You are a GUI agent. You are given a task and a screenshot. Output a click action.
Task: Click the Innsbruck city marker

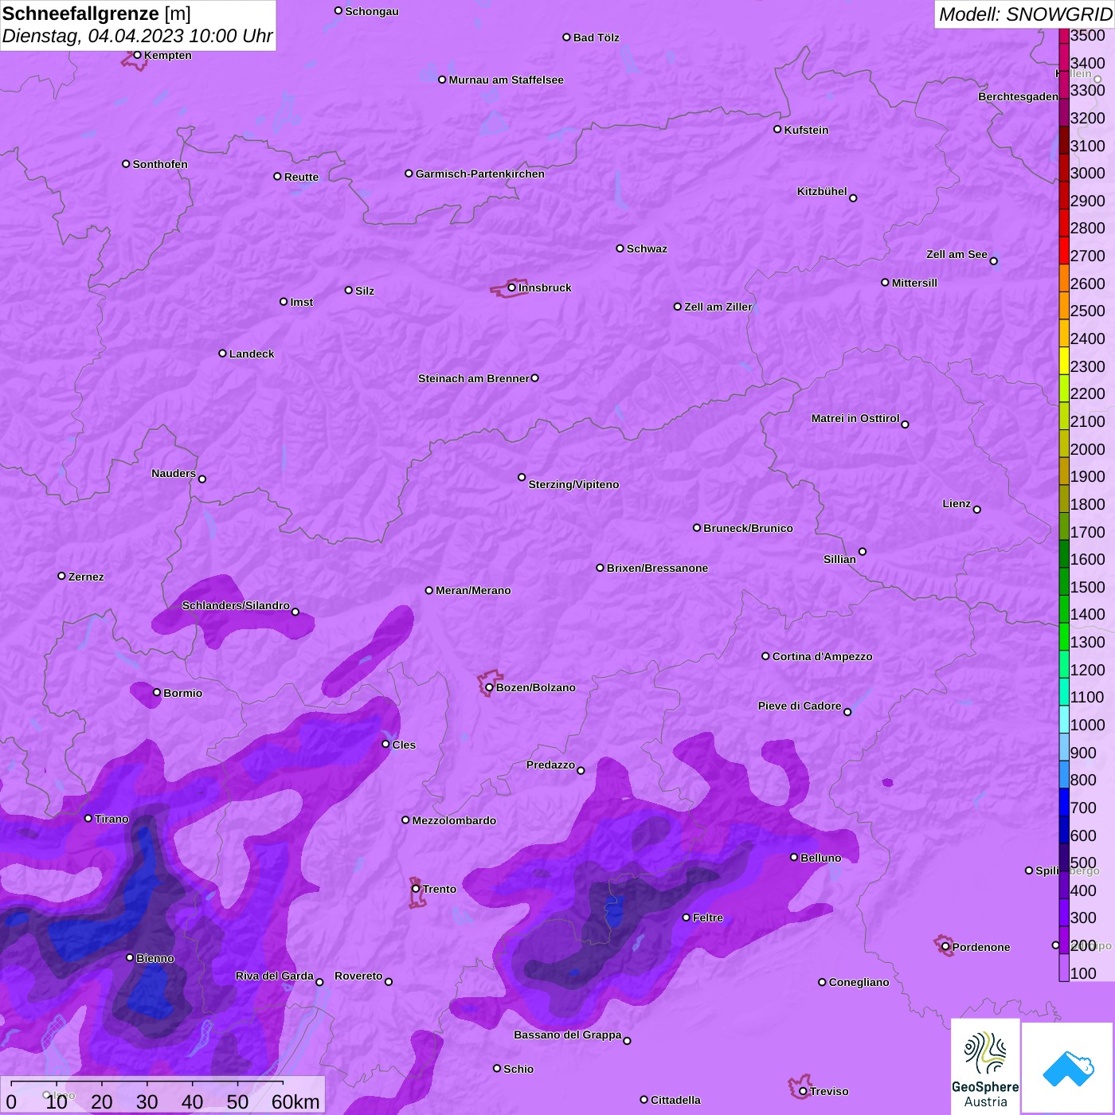click(x=512, y=288)
